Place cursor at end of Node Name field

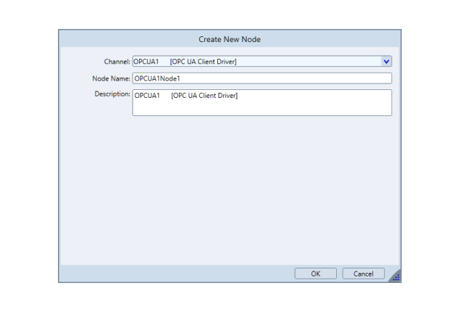tap(290, 78)
